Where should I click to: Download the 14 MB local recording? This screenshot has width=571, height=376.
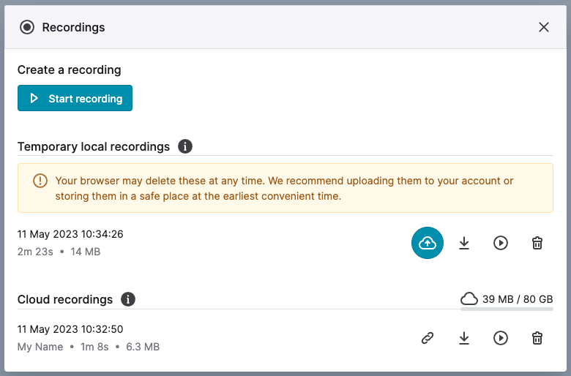(464, 243)
